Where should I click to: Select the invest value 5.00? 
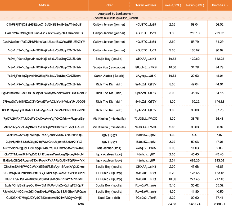(x=172, y=85)
